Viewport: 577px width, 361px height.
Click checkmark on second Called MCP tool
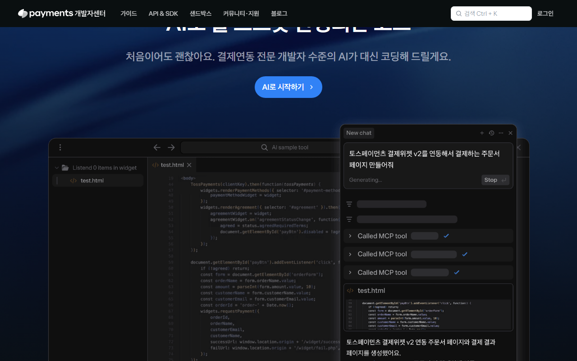pyautogui.click(x=465, y=254)
